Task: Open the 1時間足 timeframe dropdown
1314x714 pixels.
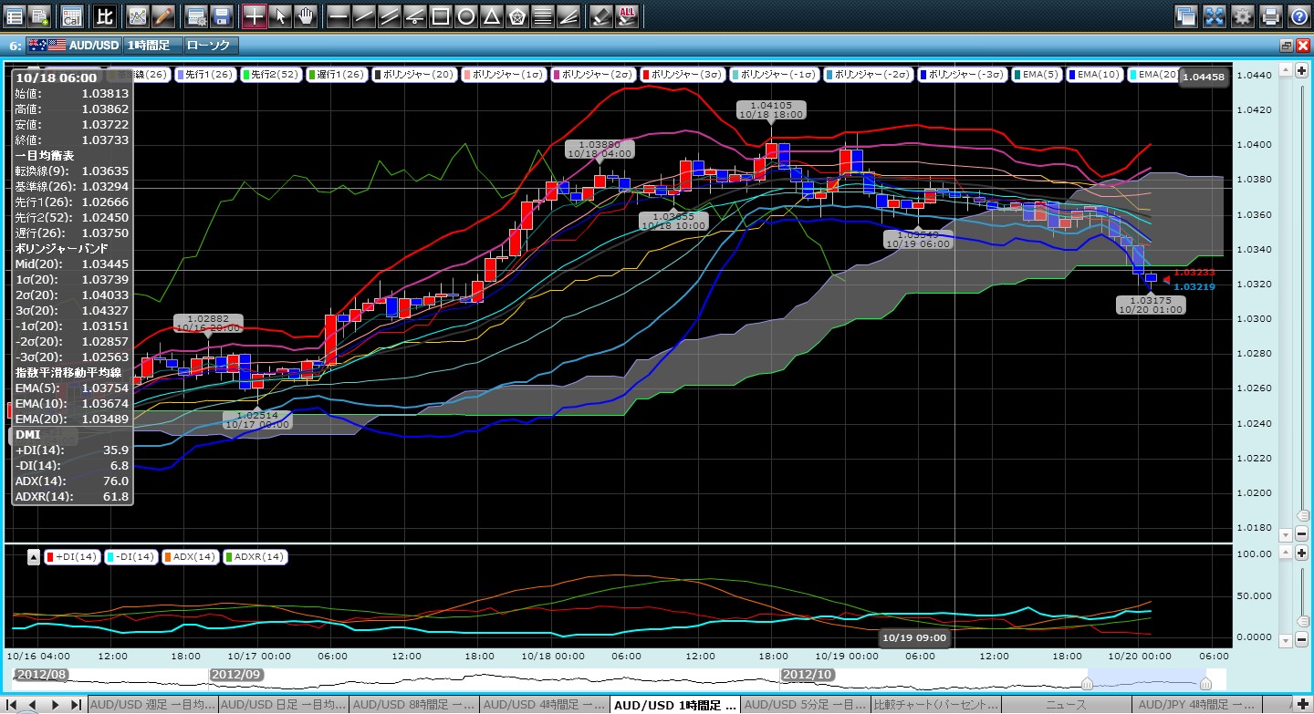Action: tap(151, 45)
